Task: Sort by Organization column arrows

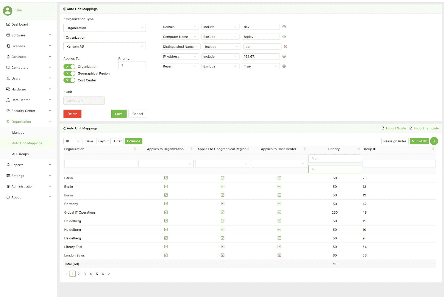Action: point(135,149)
